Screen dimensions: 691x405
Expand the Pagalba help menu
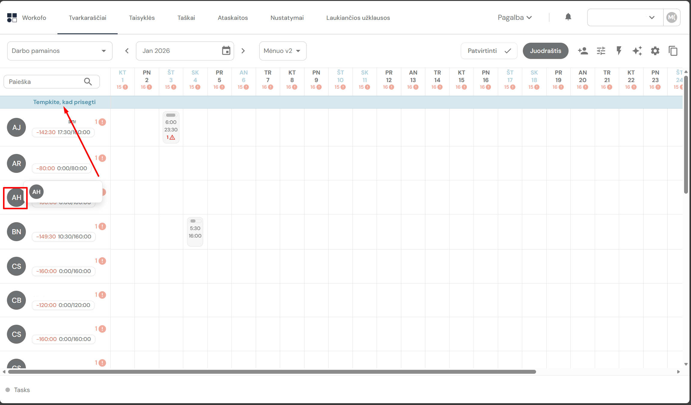pyautogui.click(x=515, y=17)
